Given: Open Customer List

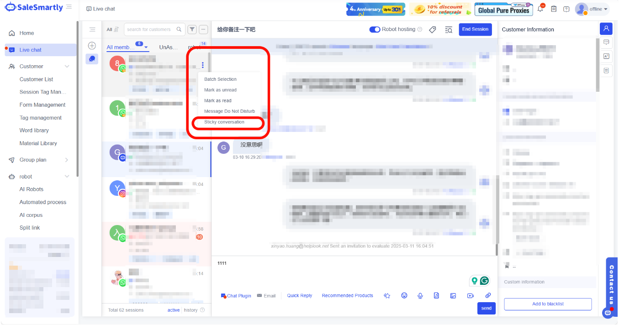Looking at the screenshot, I should pyautogui.click(x=36, y=79).
